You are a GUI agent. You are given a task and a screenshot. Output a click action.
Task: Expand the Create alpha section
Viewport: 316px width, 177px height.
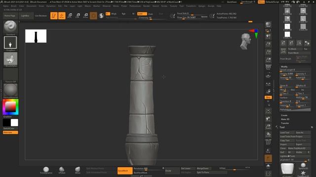coord(284,116)
